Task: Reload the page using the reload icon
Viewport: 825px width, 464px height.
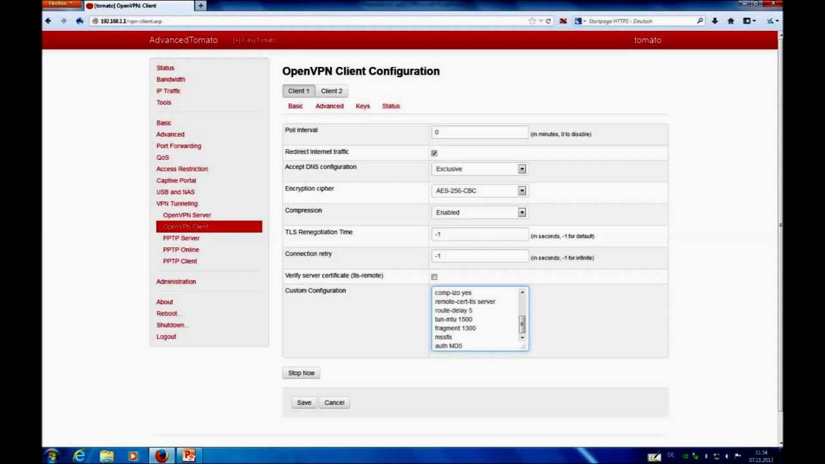Action: 548,21
